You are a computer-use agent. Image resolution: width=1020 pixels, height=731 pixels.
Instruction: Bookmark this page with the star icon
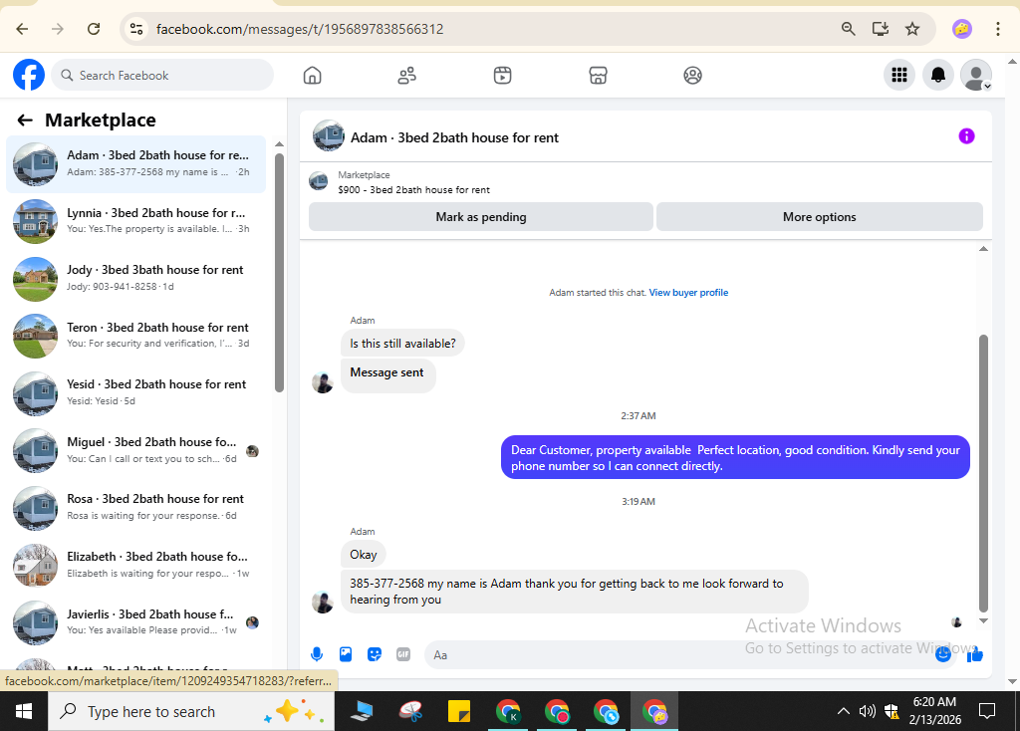tap(912, 29)
